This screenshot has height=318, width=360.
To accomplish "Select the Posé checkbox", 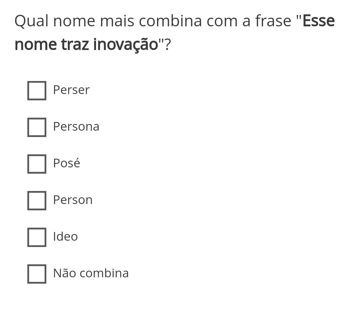I will (37, 164).
